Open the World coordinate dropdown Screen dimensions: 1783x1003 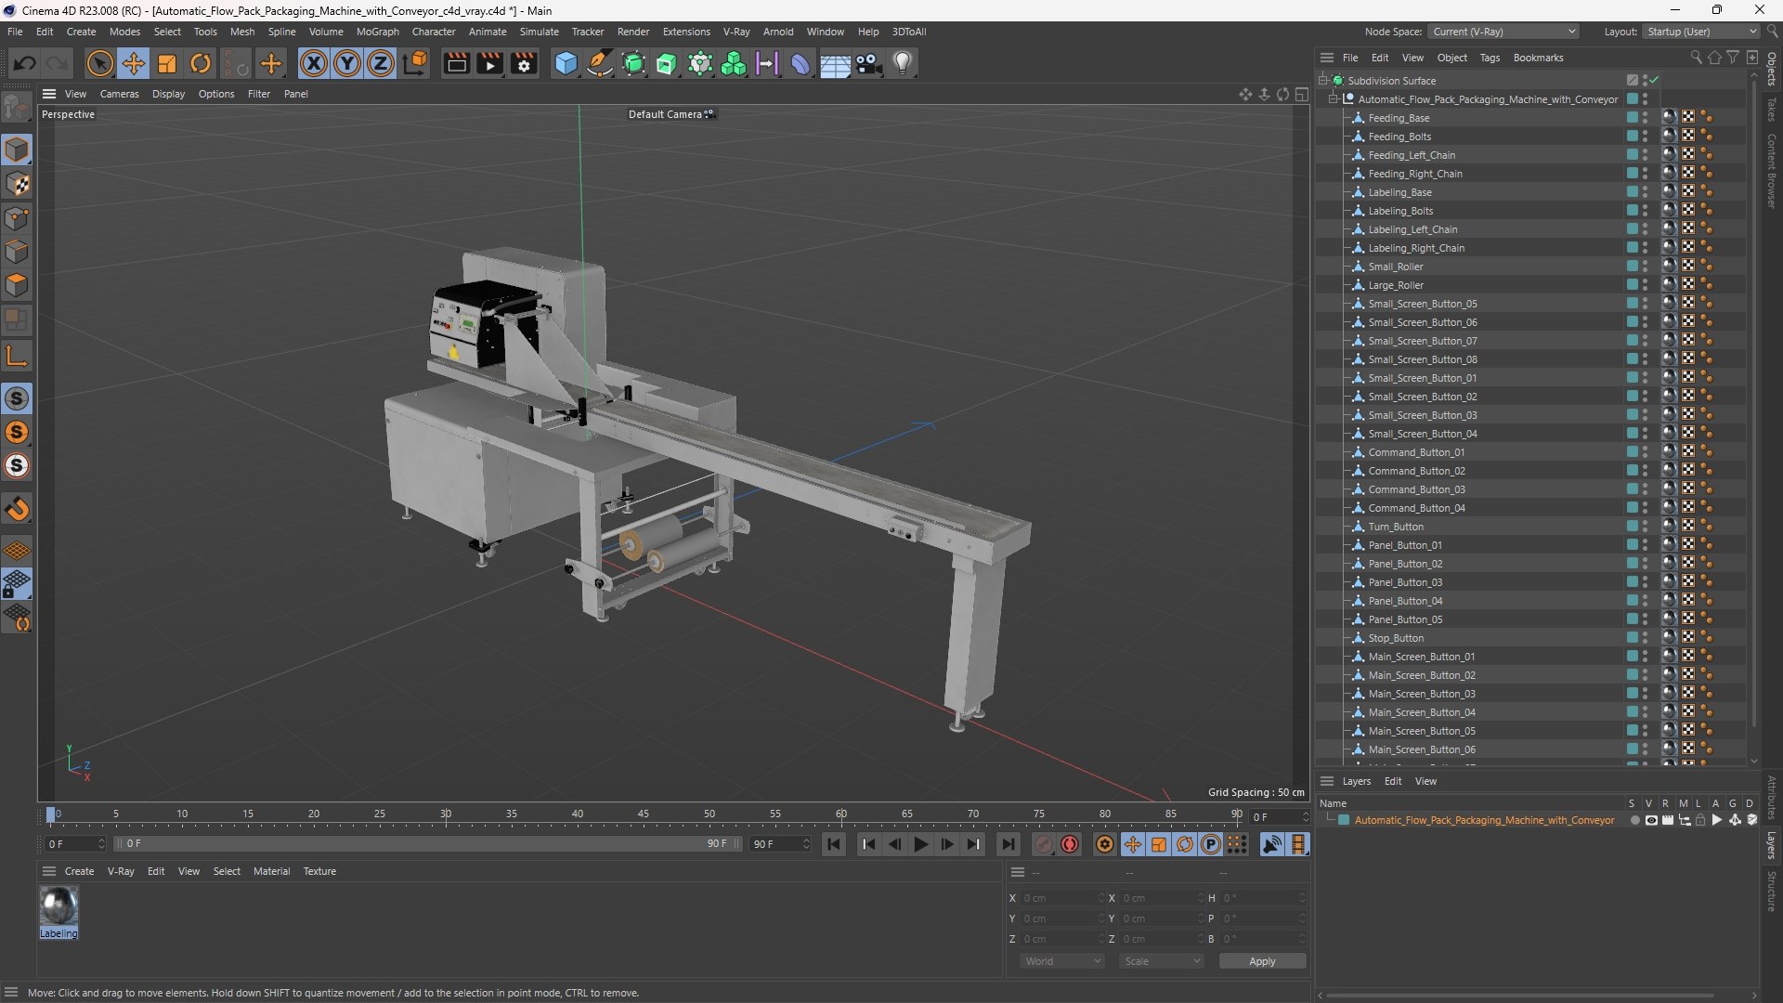tap(1062, 961)
